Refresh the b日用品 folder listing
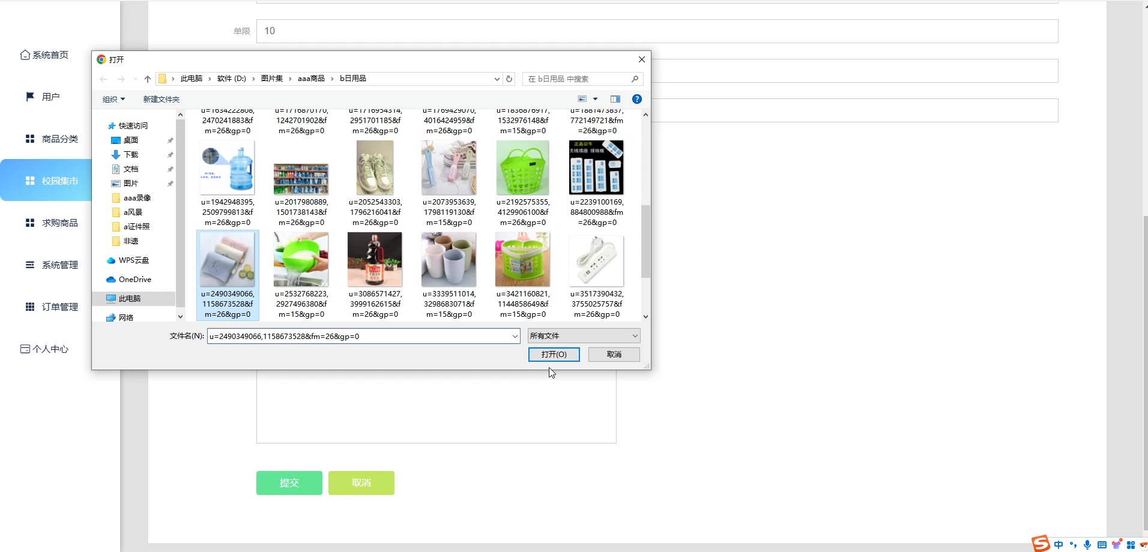1148x552 pixels. [509, 79]
